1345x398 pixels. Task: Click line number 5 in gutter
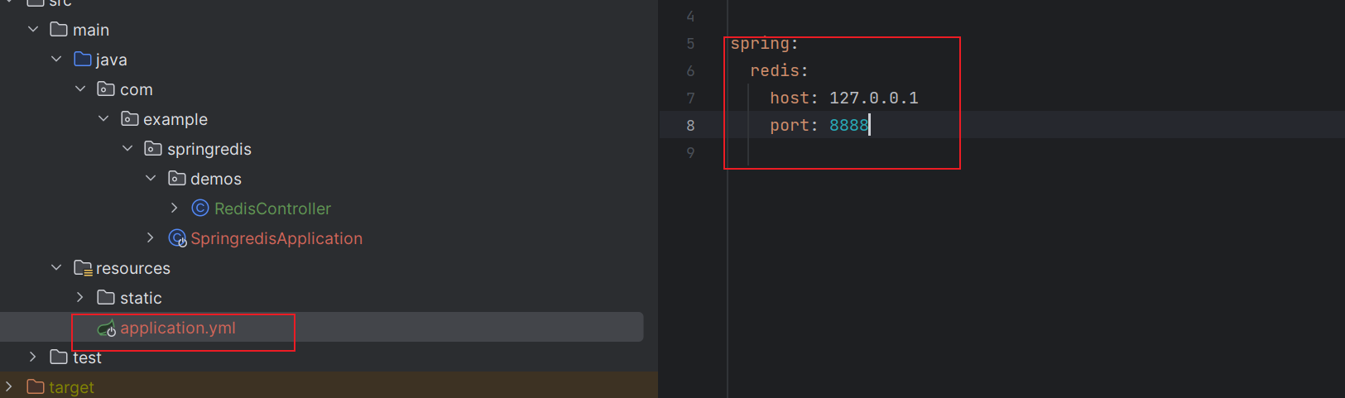(x=690, y=44)
